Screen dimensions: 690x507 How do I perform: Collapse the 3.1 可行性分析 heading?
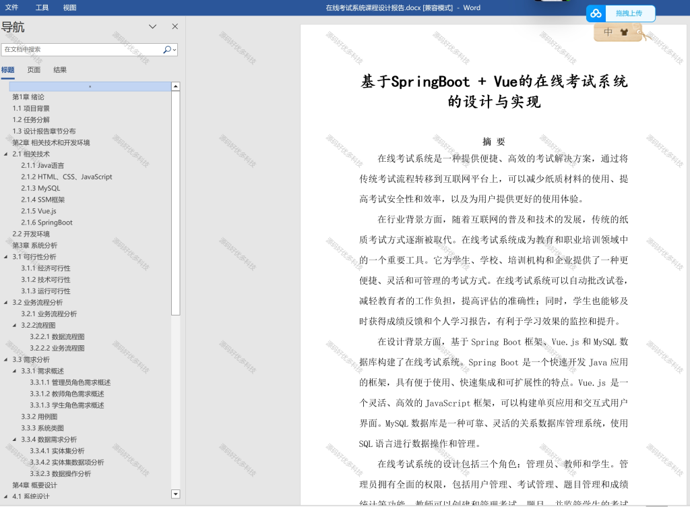[x=5, y=257]
